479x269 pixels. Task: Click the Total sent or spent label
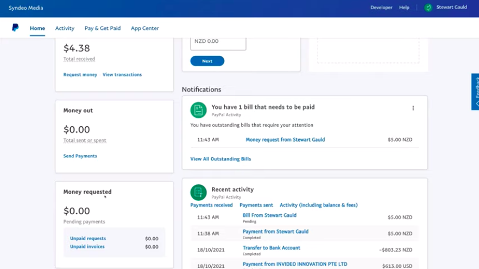click(85, 140)
